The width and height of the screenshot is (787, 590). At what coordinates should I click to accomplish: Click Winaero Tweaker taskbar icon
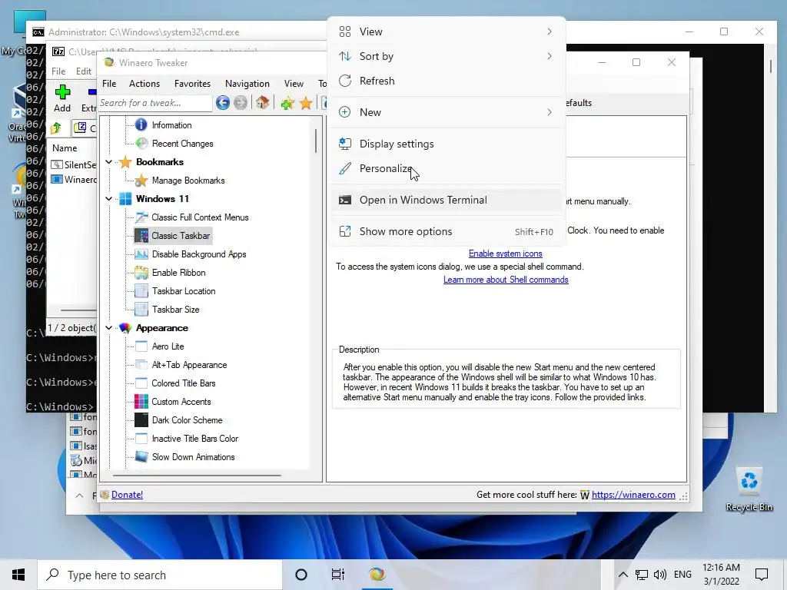tap(377, 575)
